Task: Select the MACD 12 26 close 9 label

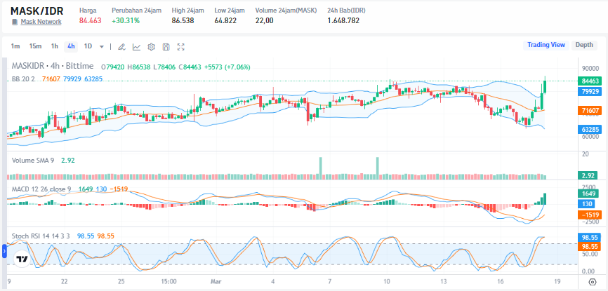Action: coord(41,189)
